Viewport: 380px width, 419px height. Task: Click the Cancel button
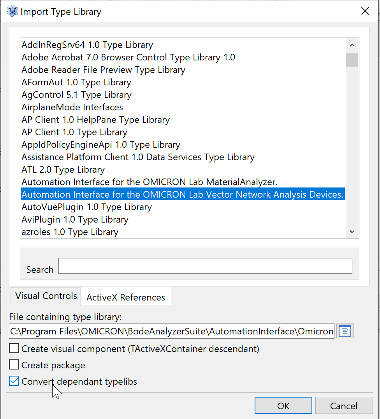[x=344, y=406]
